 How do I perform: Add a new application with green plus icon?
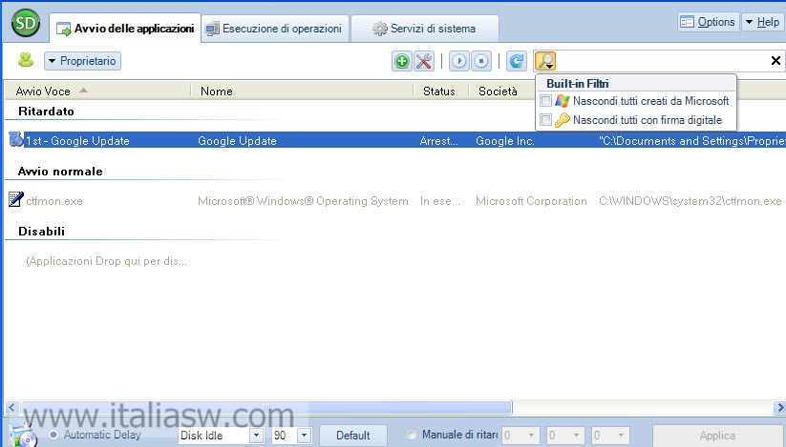401,61
